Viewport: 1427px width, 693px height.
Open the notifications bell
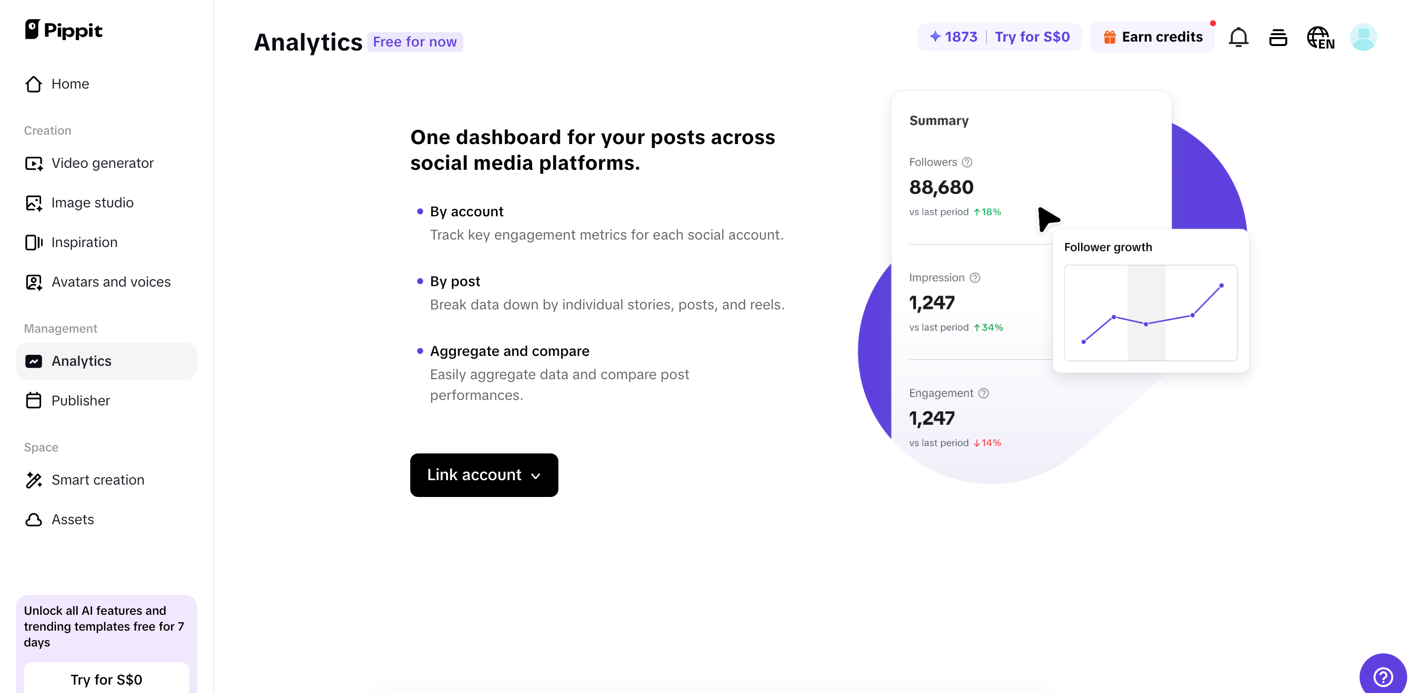click(1238, 37)
